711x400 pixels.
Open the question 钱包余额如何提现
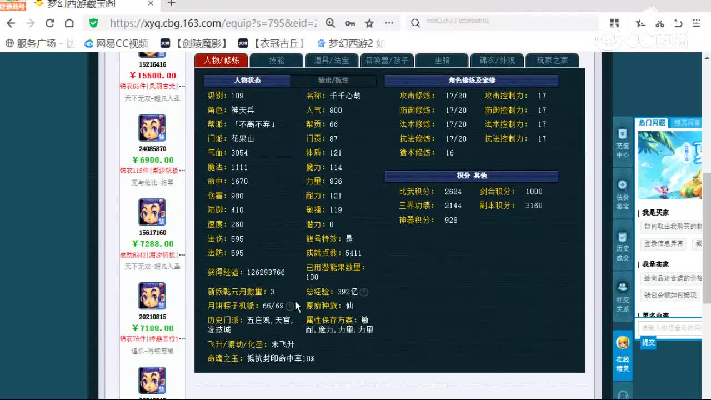point(672,296)
